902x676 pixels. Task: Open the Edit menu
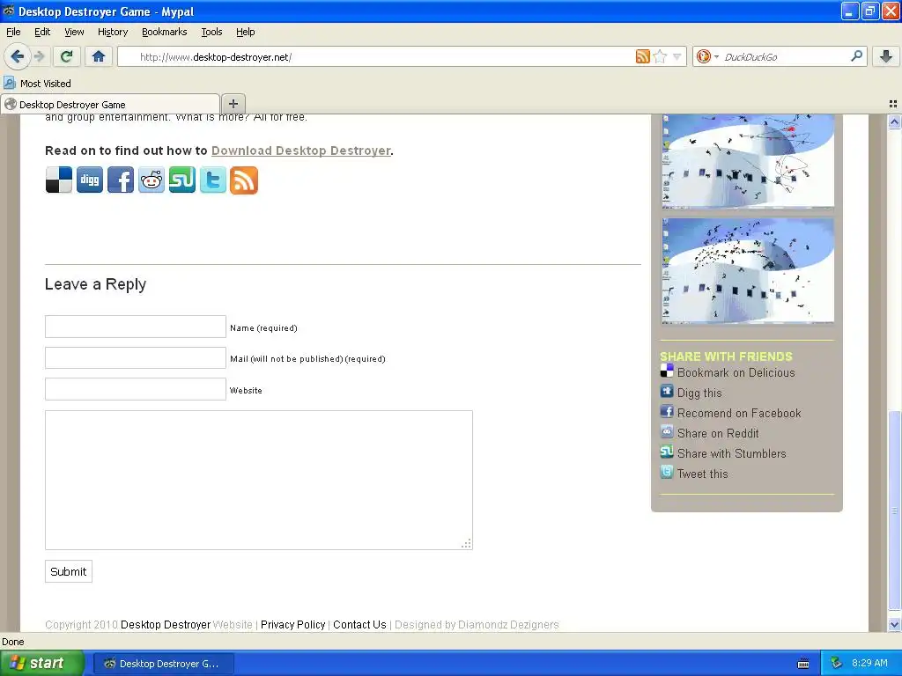tap(42, 33)
